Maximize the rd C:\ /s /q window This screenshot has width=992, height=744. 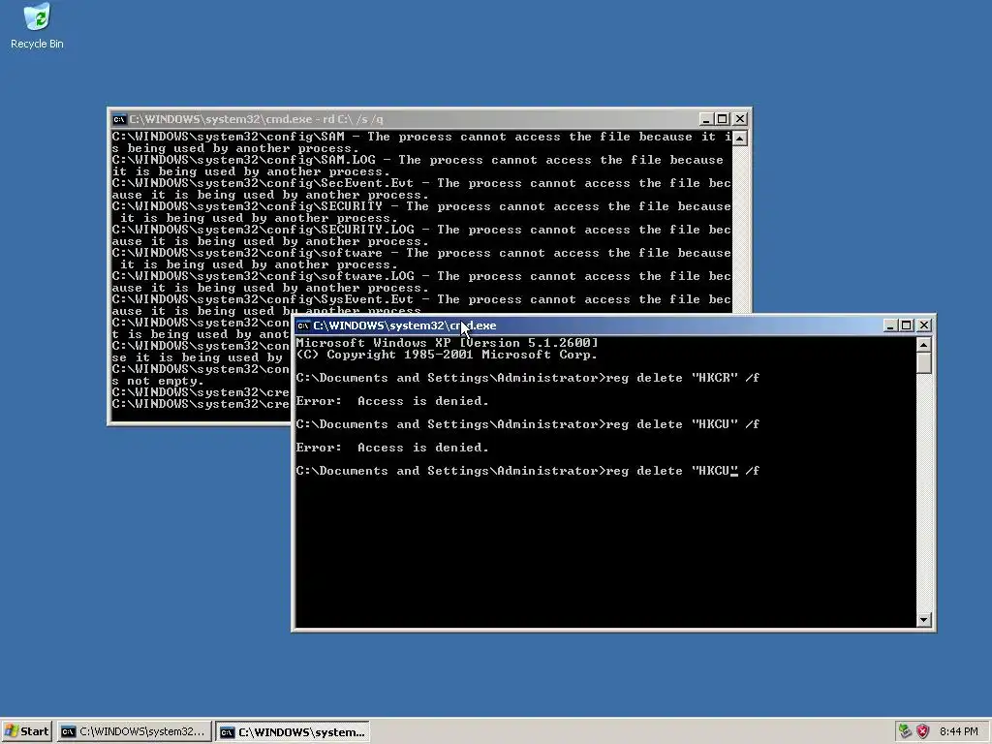point(723,119)
